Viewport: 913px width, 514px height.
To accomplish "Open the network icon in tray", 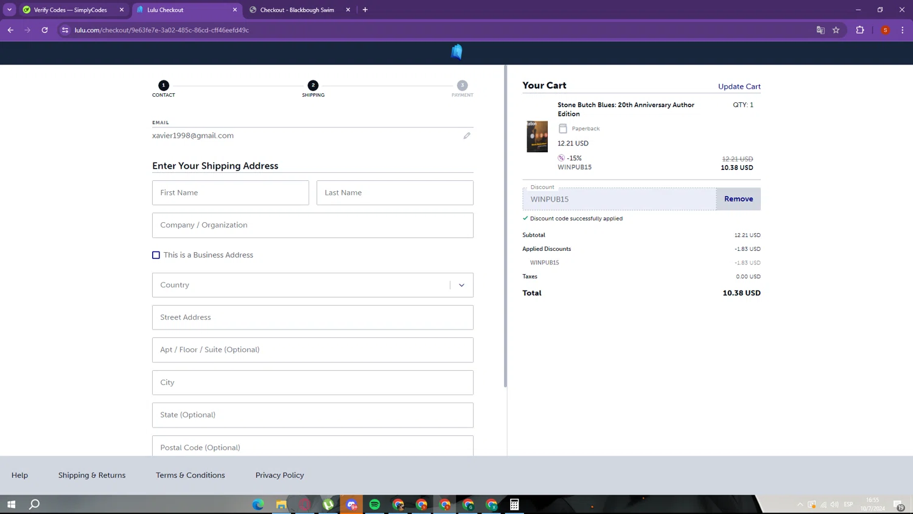I will click(x=824, y=504).
